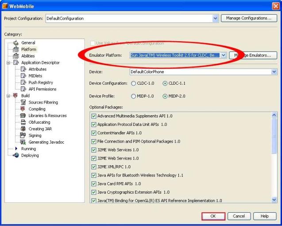The width and height of the screenshot is (282, 226).
Task: Select API Permissions tree item
Action: (42, 89)
